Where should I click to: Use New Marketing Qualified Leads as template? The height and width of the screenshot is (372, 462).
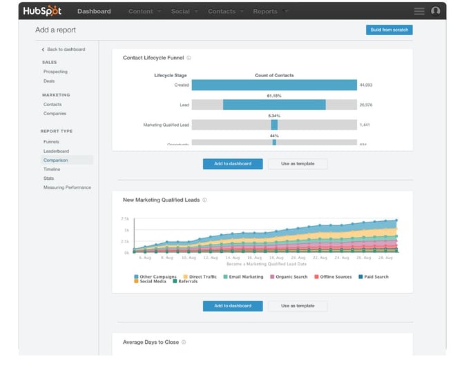[x=298, y=306]
